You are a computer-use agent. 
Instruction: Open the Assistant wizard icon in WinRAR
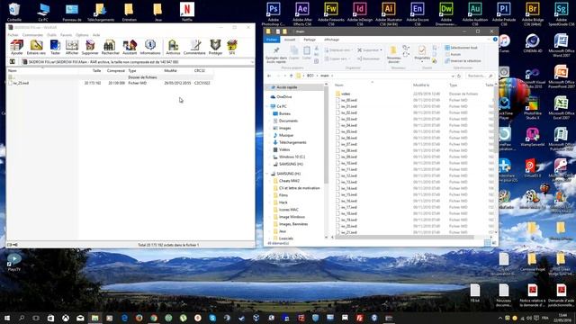130,48
